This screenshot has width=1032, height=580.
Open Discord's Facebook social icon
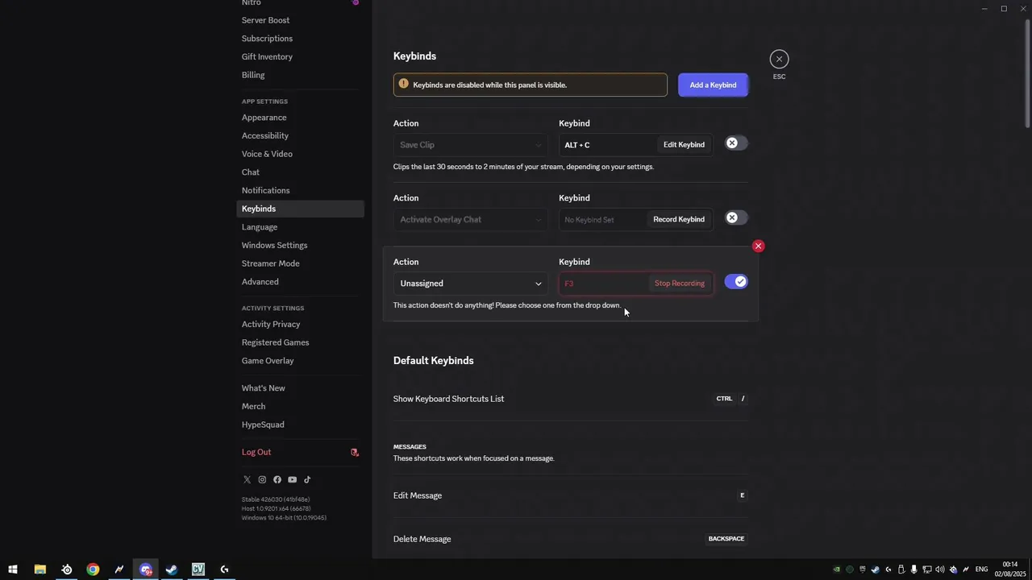(277, 480)
